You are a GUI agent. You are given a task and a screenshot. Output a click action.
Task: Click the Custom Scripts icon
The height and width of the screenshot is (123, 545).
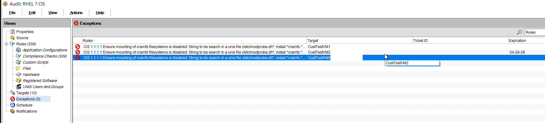[x=19, y=62]
